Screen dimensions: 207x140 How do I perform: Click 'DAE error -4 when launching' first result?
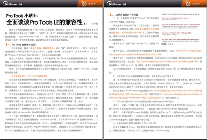[x=176, y=18]
